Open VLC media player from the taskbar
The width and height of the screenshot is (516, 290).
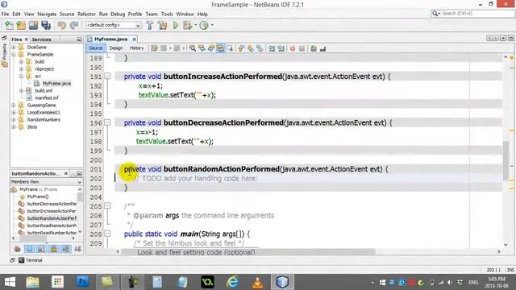click(x=257, y=282)
